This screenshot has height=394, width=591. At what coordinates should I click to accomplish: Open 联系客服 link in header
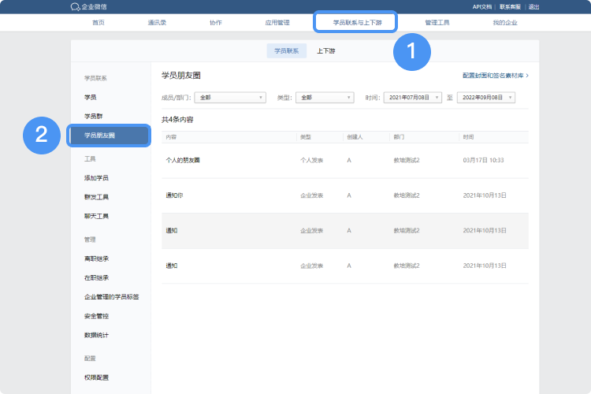[510, 7]
